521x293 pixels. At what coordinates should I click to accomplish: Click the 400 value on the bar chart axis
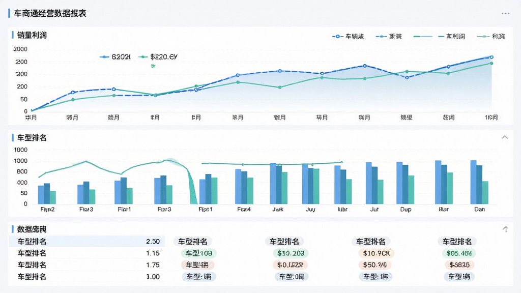point(22,183)
